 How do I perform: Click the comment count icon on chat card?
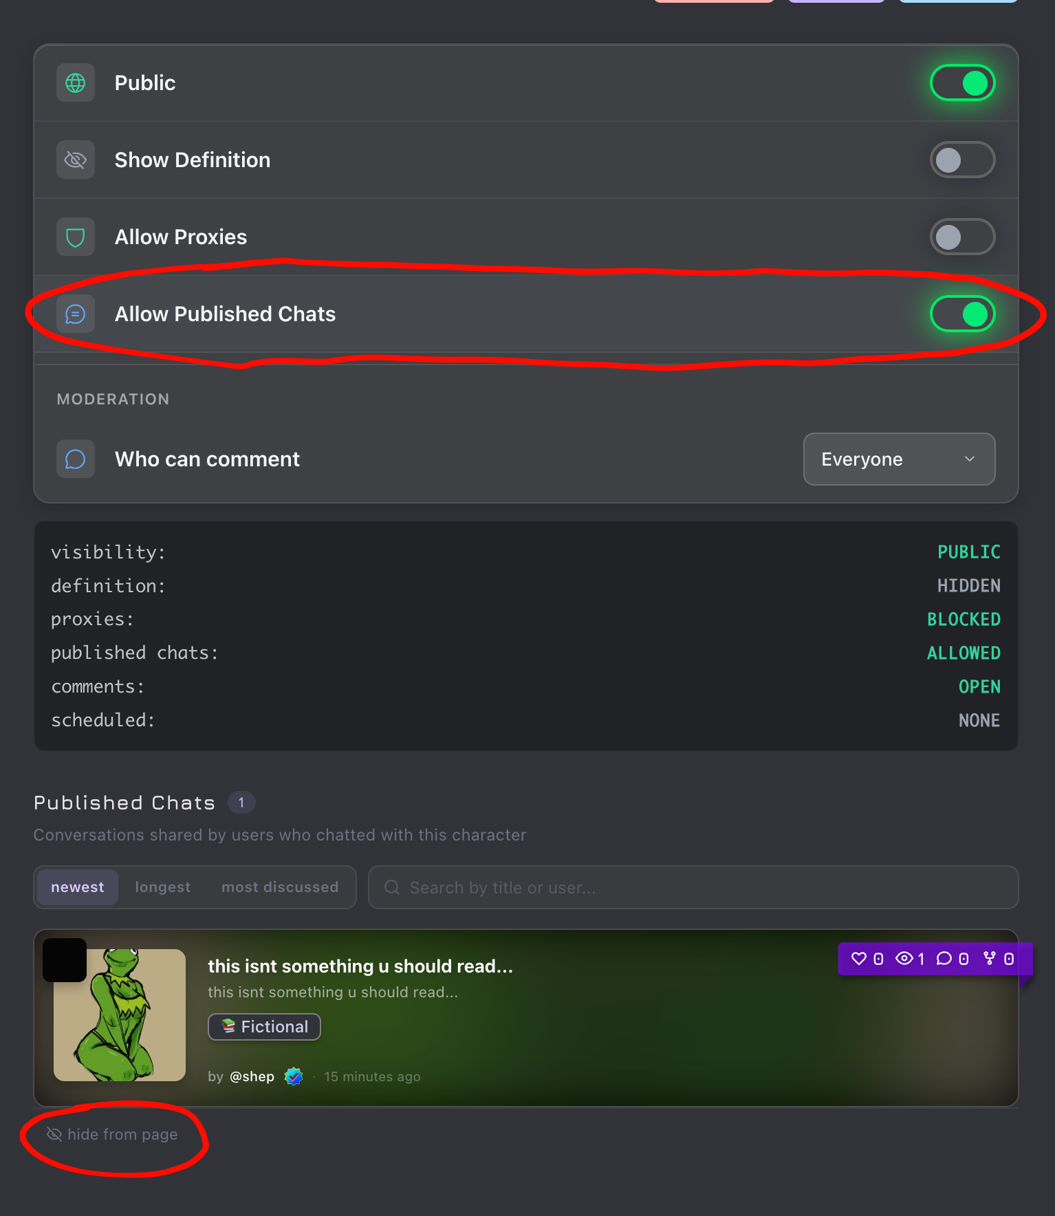pyautogui.click(x=944, y=959)
